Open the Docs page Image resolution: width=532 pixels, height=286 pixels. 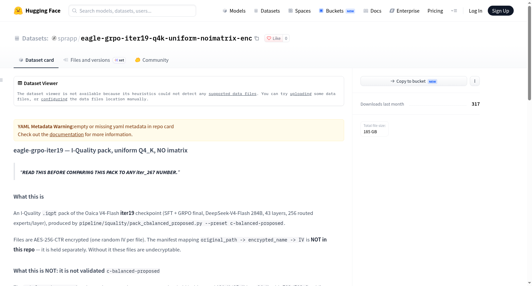(x=372, y=11)
